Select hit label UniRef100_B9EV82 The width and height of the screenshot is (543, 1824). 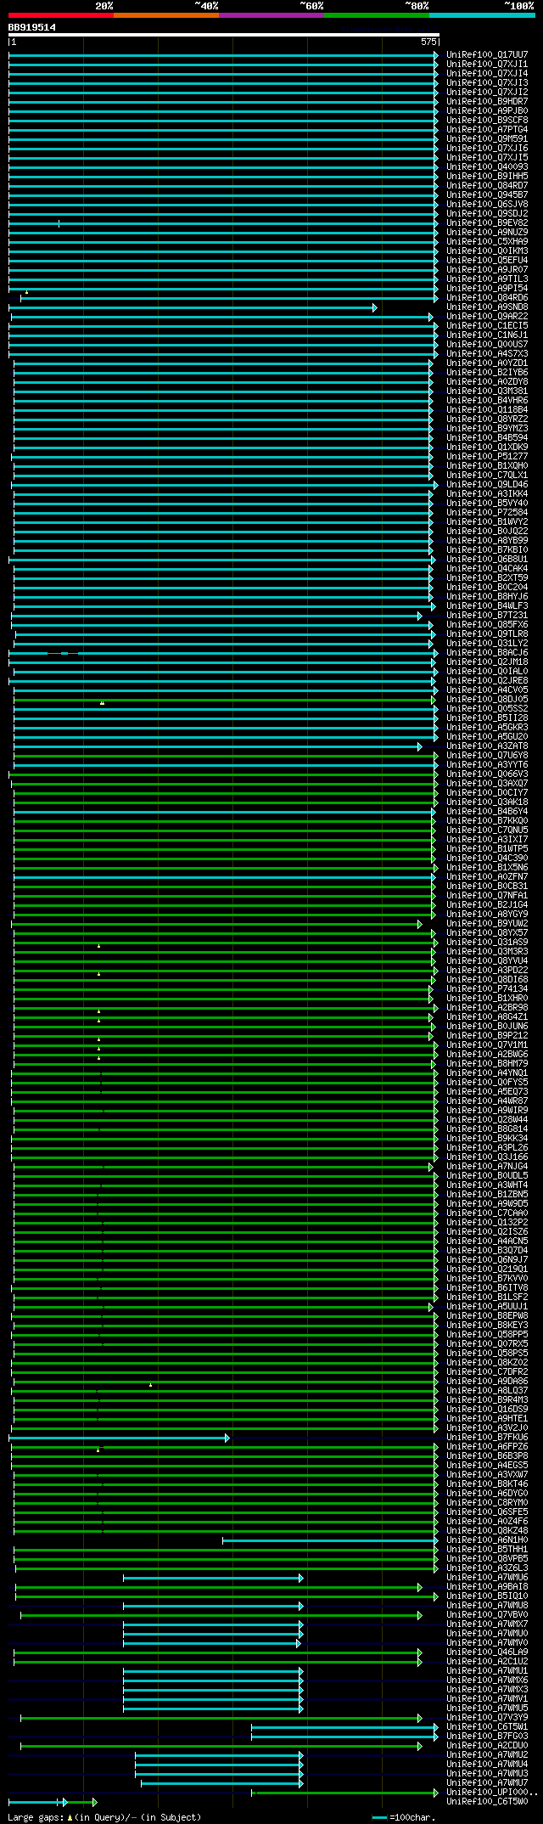(x=487, y=222)
